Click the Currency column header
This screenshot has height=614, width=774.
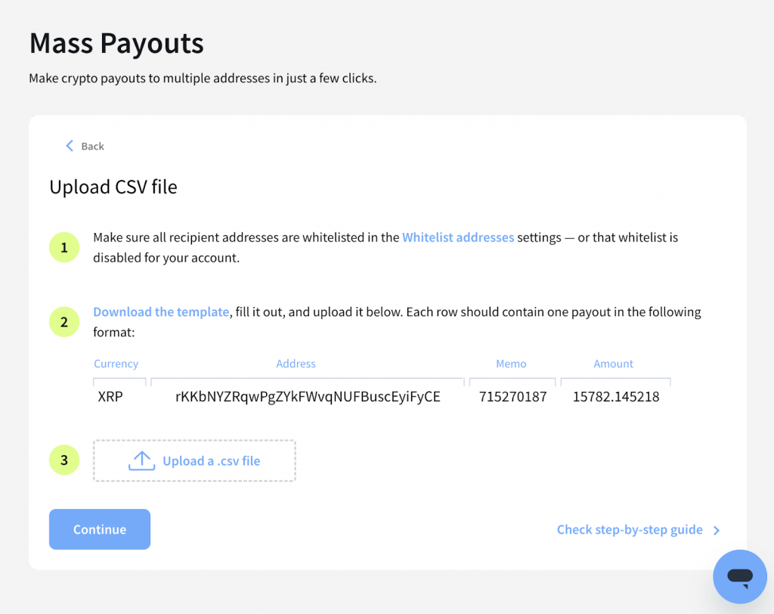coord(116,364)
